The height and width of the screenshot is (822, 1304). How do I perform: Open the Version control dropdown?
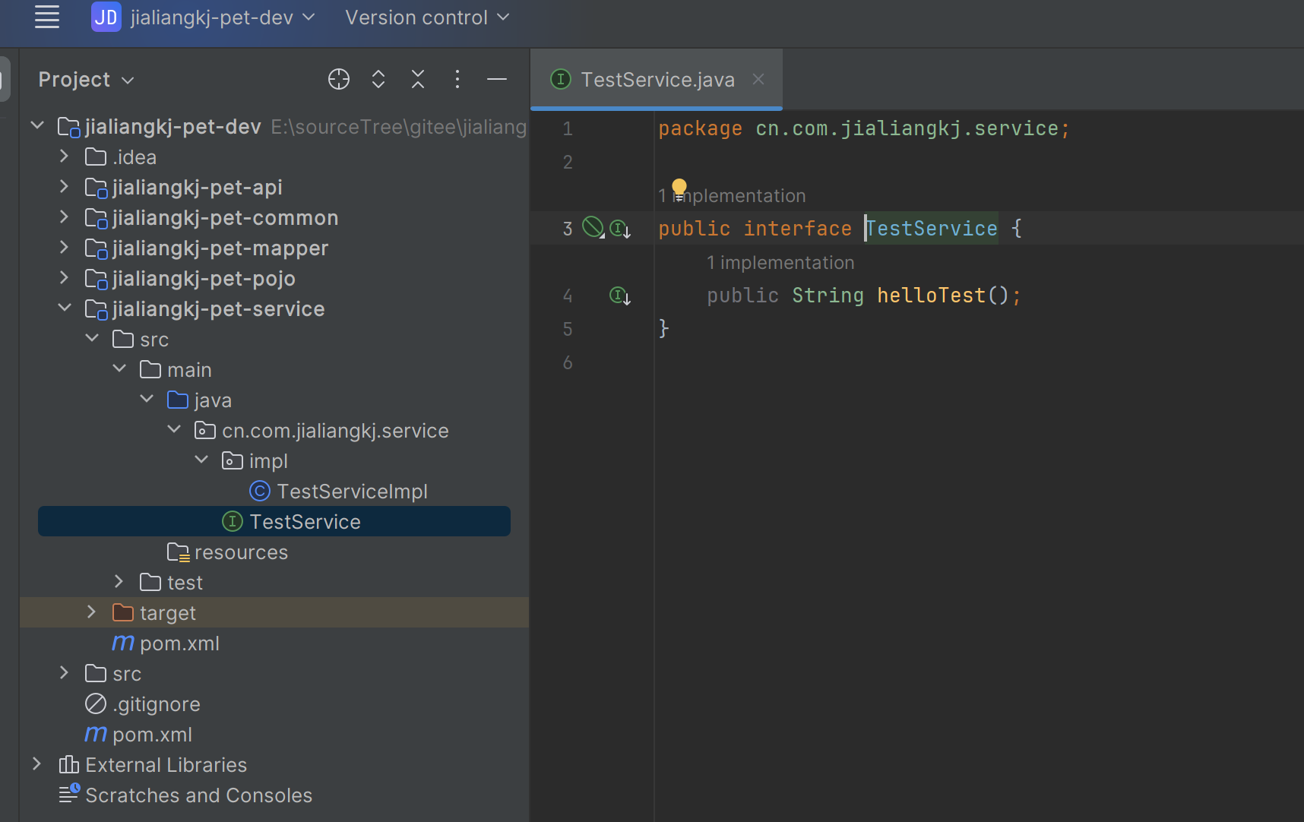pyautogui.click(x=426, y=17)
